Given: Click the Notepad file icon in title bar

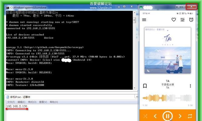Looking at the screenshot, I should click(8, 97).
